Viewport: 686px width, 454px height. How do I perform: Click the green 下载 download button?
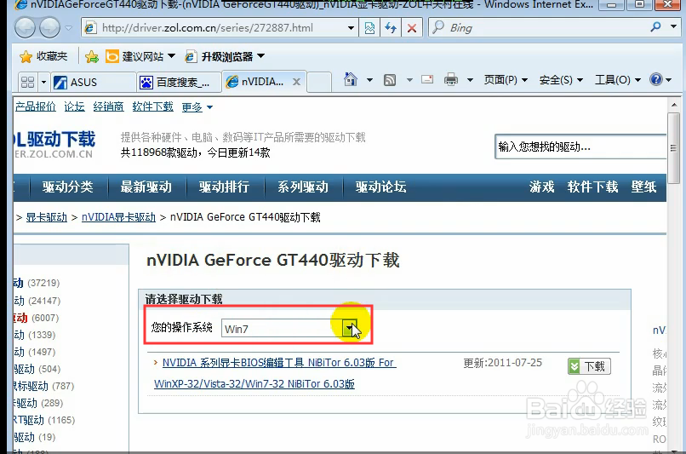(589, 366)
